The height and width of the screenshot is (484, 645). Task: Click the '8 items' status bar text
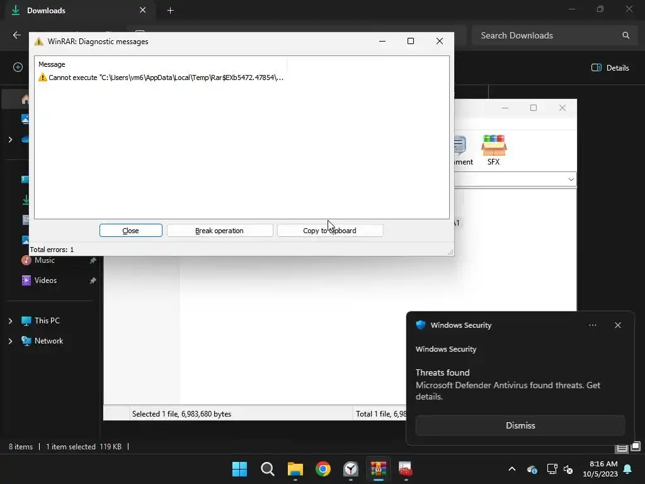[x=21, y=447]
